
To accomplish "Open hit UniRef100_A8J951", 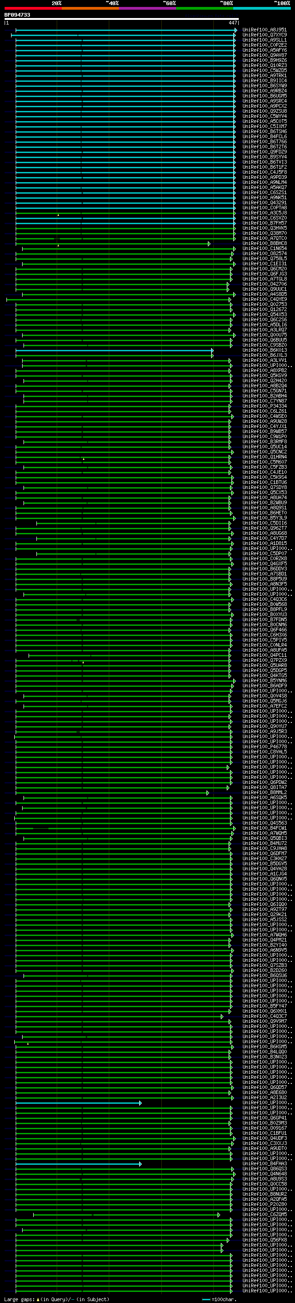I will coord(265,30).
